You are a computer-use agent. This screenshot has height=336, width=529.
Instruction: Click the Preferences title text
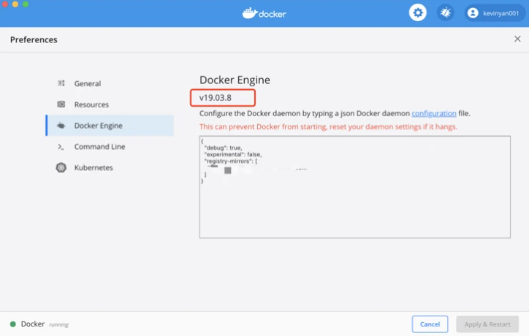(x=34, y=39)
